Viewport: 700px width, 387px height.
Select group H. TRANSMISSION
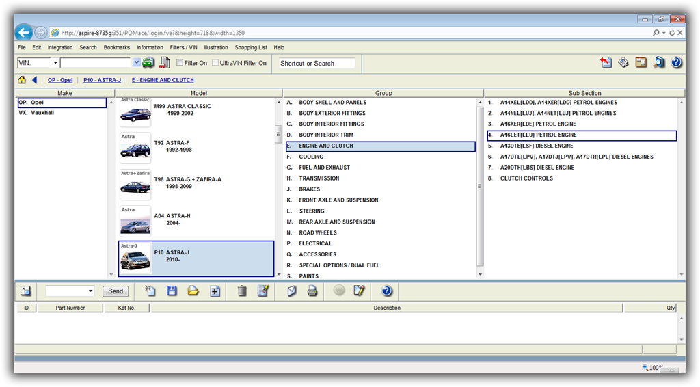click(x=380, y=178)
